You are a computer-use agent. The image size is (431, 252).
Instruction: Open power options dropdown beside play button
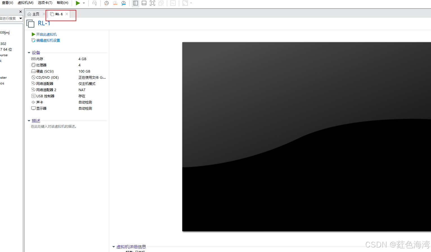84,3
